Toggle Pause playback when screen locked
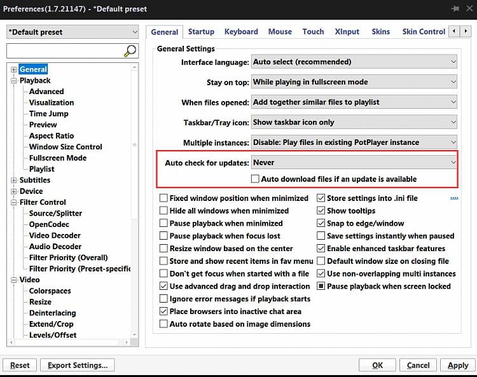This screenshot has height=377, width=477. [x=321, y=286]
